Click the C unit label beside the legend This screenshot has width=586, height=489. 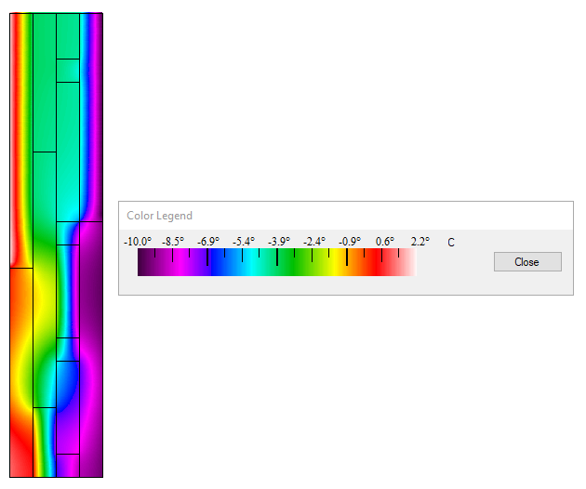[451, 243]
